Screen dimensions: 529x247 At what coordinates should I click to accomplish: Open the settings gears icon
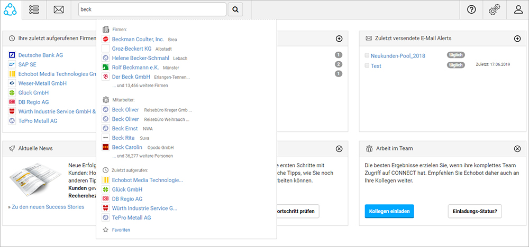pyautogui.click(x=495, y=9)
